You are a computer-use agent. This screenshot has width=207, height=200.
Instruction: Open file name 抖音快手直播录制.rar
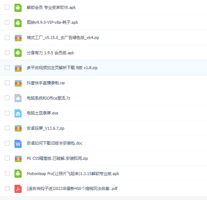[x=46, y=83]
